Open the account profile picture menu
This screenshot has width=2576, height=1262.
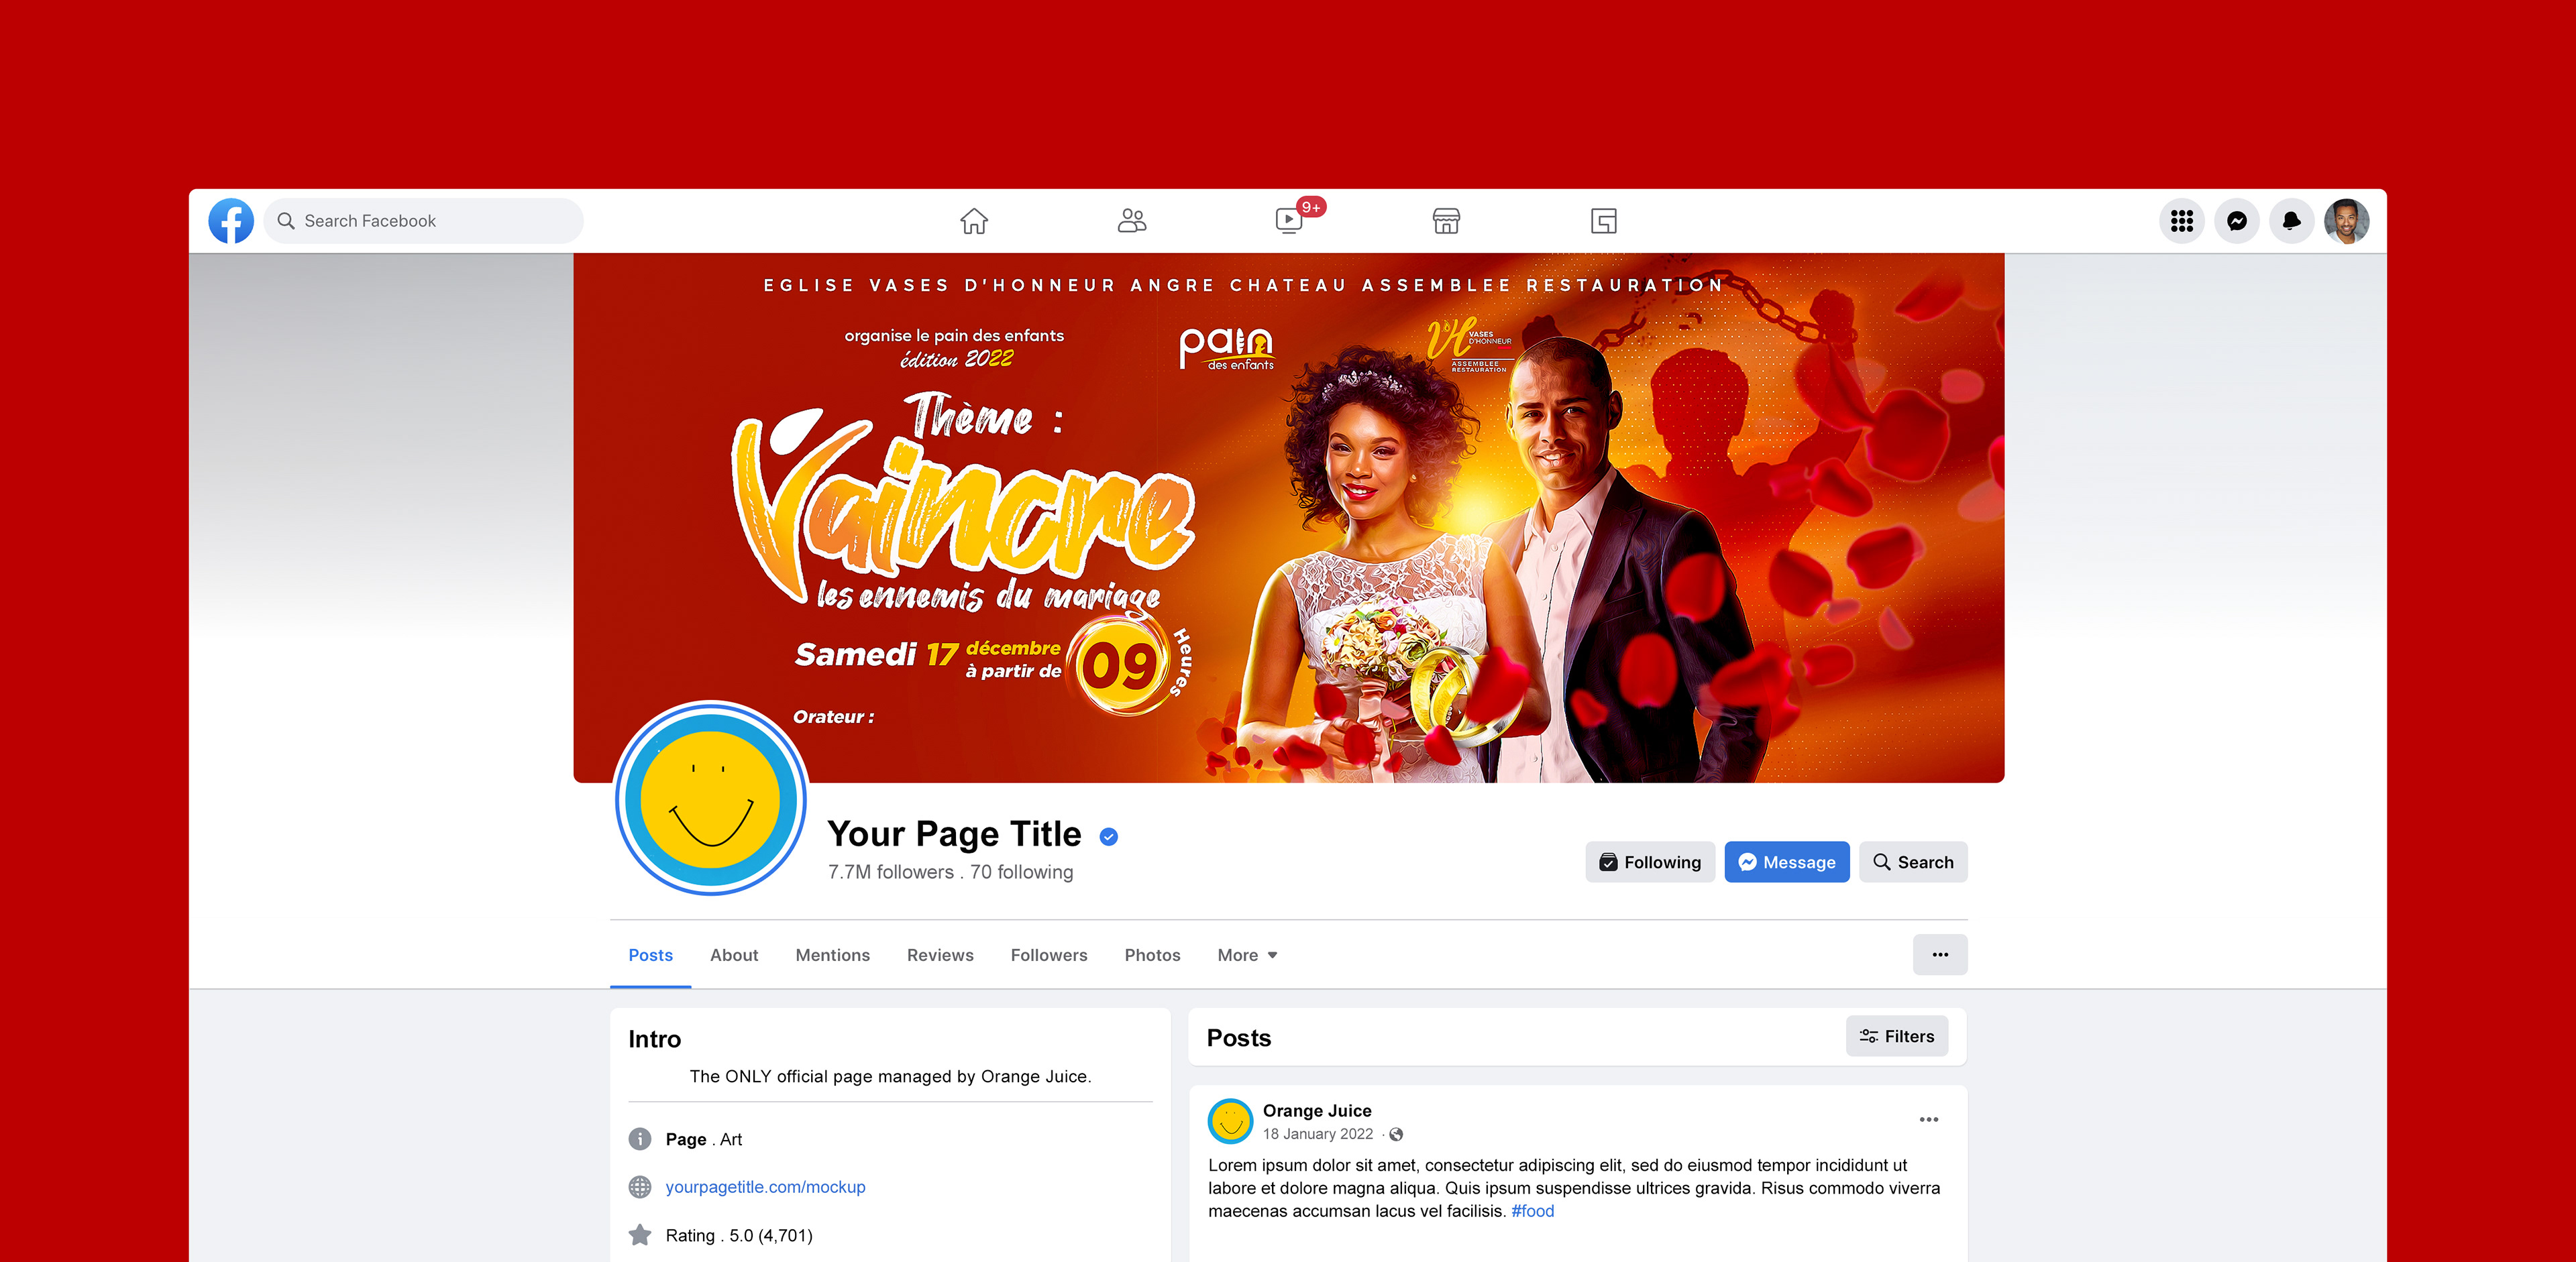(x=2346, y=221)
